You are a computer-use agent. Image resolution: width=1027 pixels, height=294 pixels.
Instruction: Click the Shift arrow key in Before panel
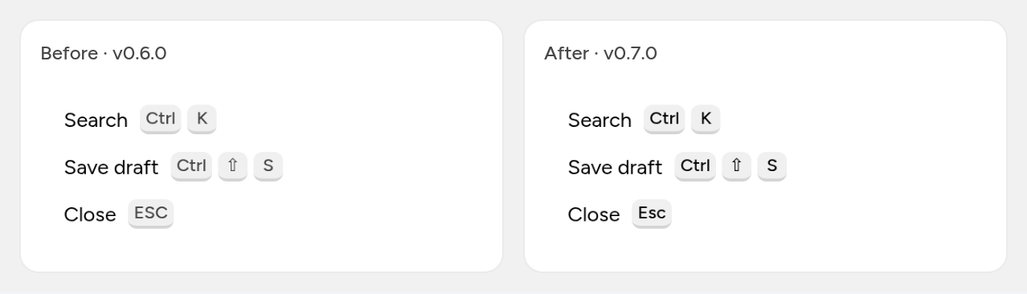(232, 166)
